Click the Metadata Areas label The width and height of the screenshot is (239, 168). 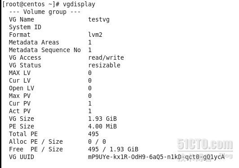click(x=34, y=42)
